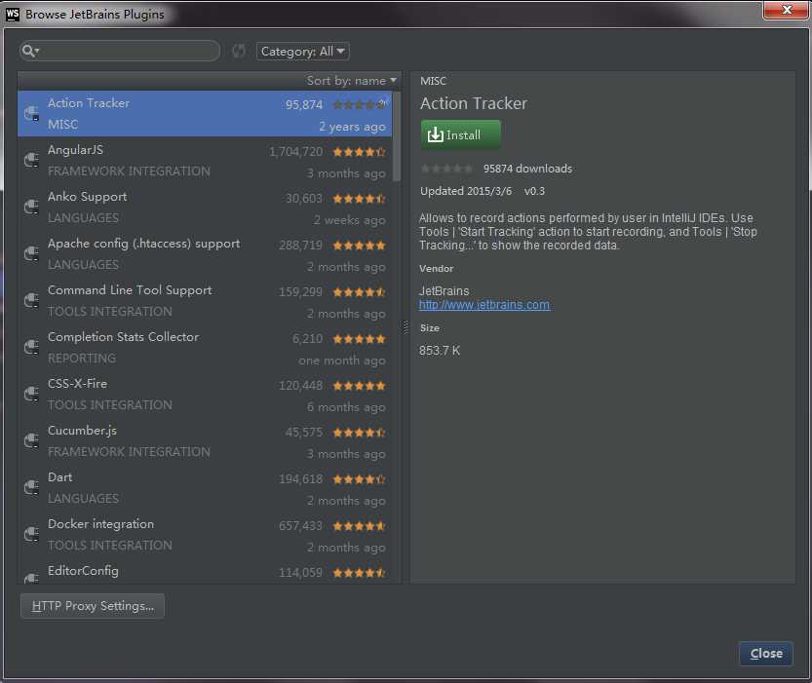This screenshot has height=683, width=812.
Task: Click the window close X button
Action: tap(786, 10)
